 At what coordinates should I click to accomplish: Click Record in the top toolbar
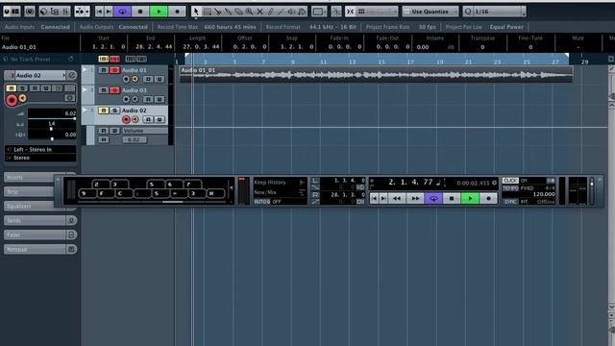pyautogui.click(x=177, y=12)
